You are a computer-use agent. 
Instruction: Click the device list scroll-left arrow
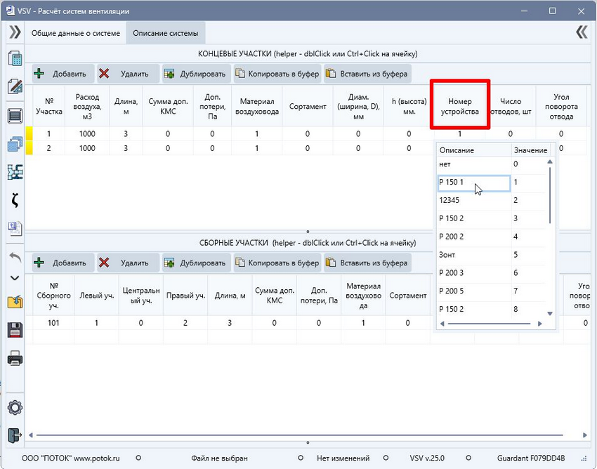[442, 324]
